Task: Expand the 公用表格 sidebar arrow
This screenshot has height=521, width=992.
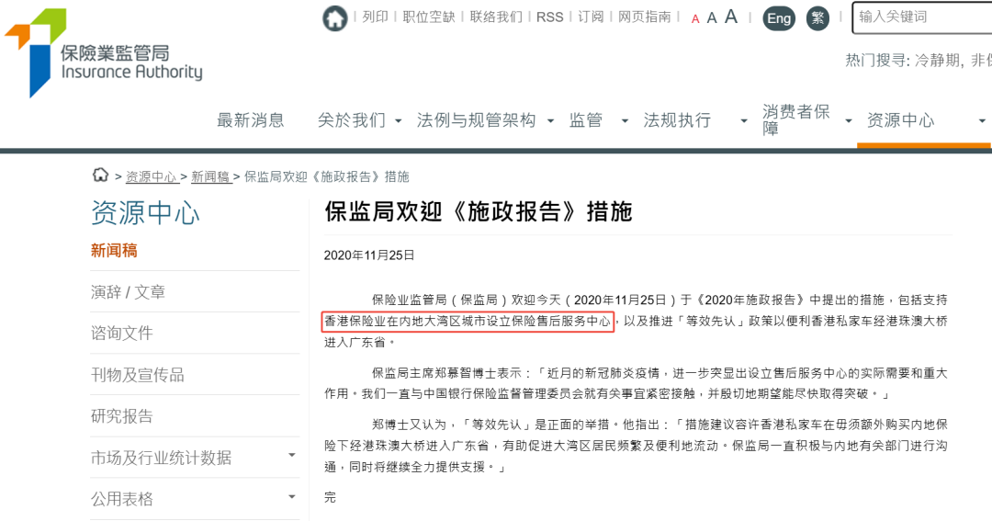Action: pos(292,497)
